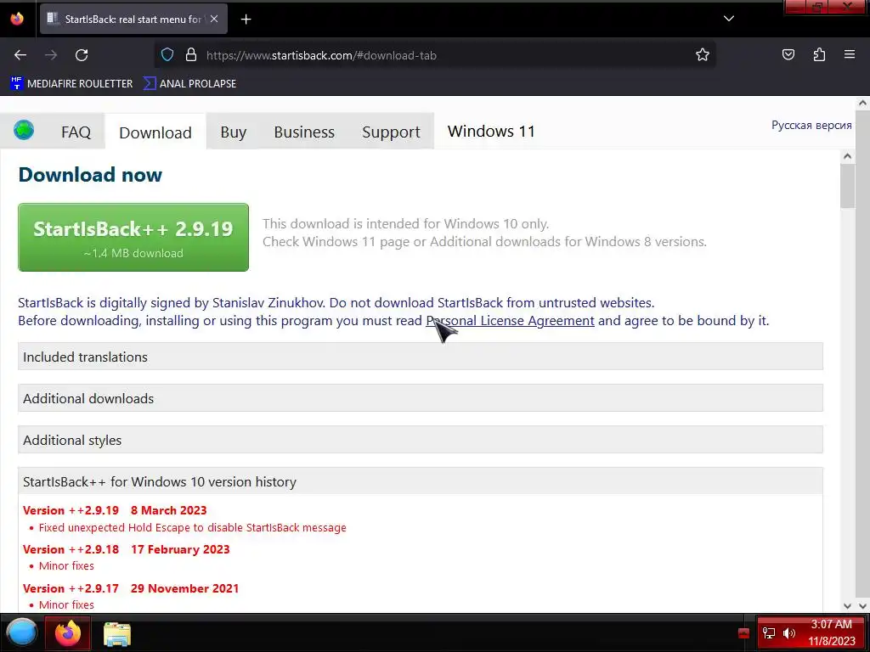Click inner scrollbar up arrow
Viewport: 870px width, 652px height.
[x=847, y=156]
